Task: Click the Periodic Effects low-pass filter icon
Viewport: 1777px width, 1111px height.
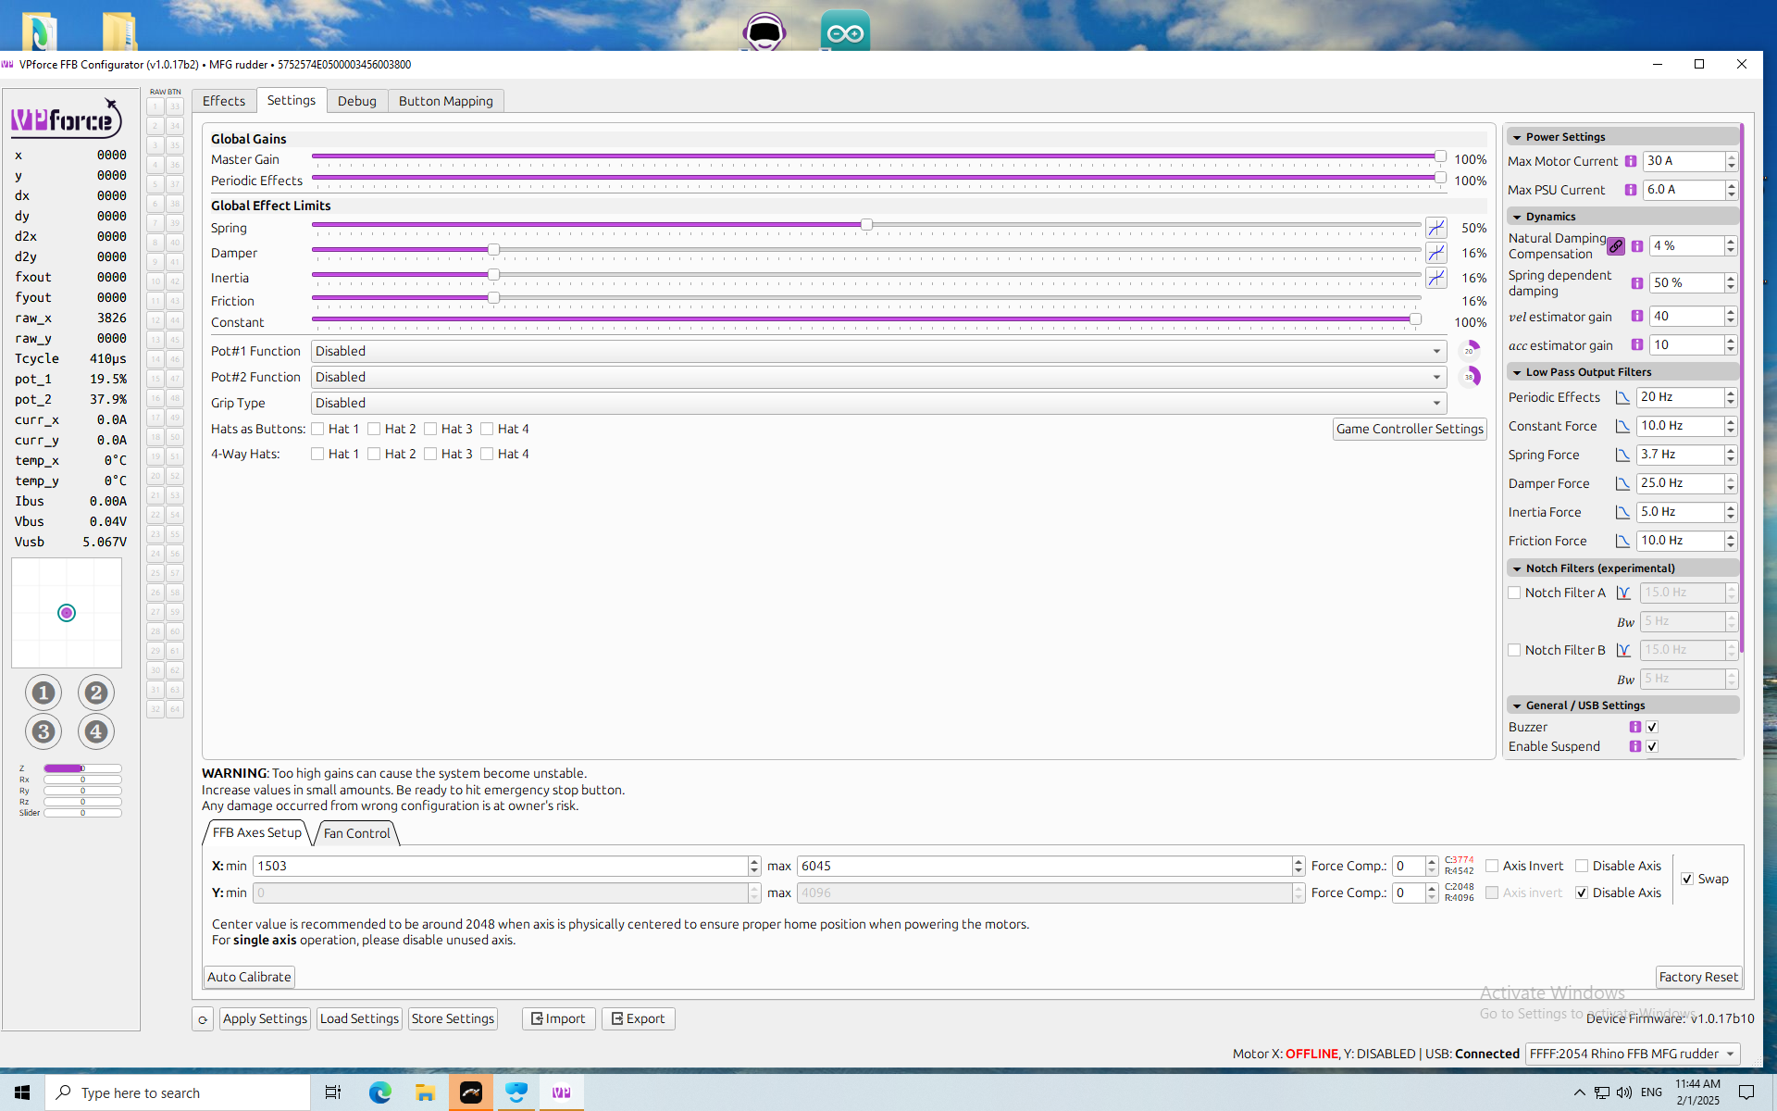Action: point(1622,397)
